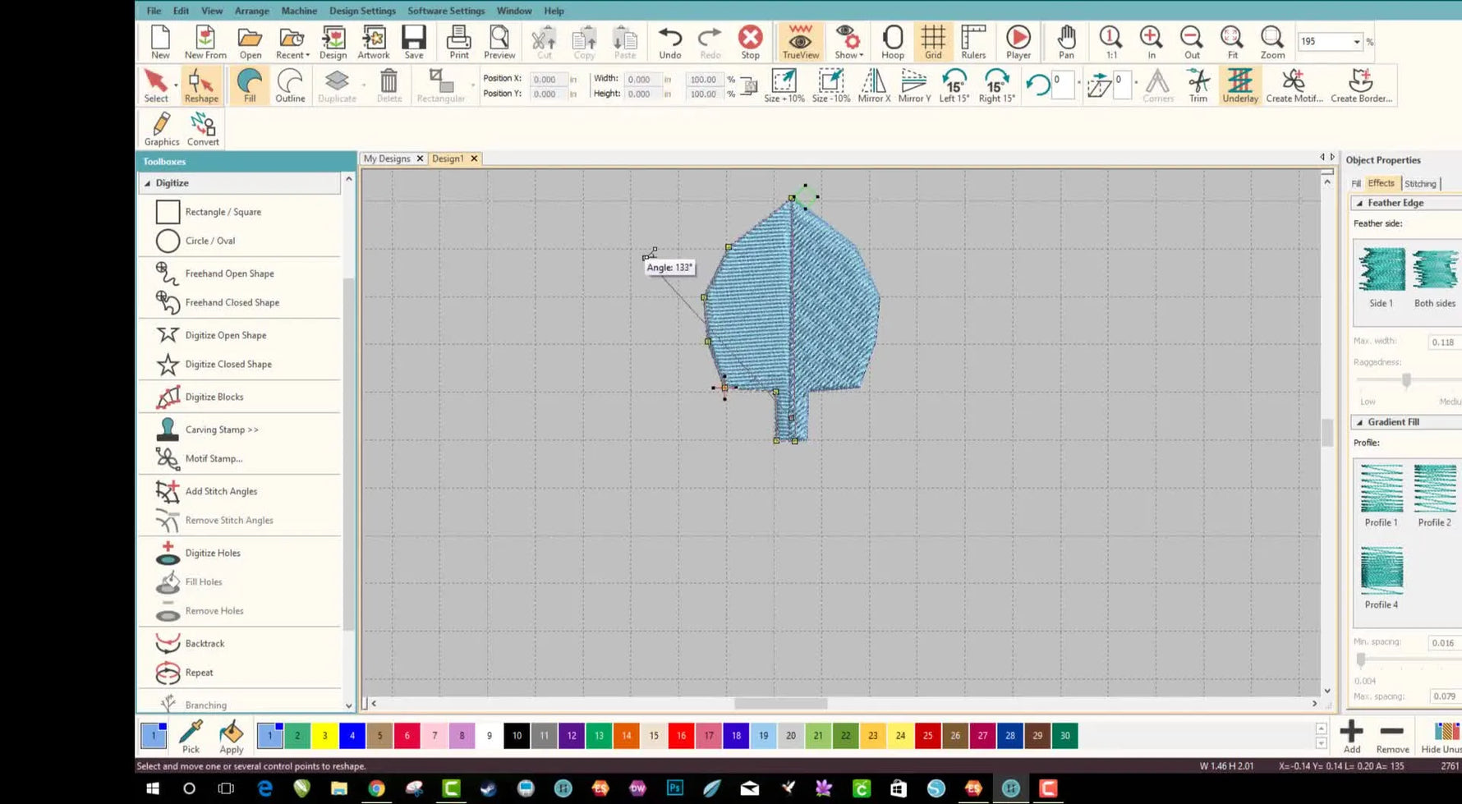1462x804 pixels.
Task: Click the Pick color tool
Action: 191,736
